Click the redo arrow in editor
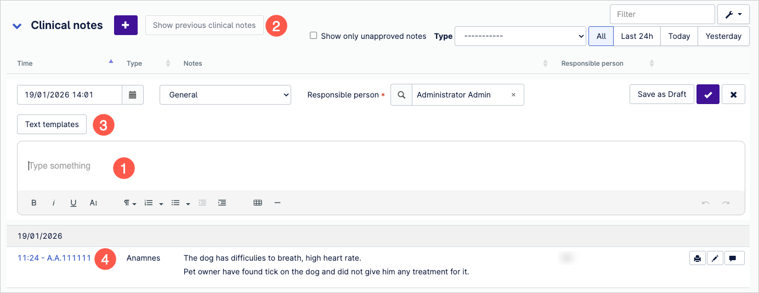The width and height of the screenshot is (759, 293). pyautogui.click(x=726, y=203)
